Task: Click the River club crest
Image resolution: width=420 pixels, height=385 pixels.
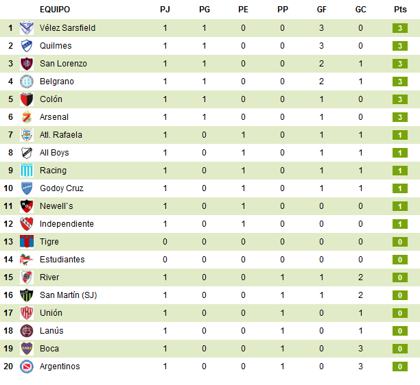Action: pos(27,277)
